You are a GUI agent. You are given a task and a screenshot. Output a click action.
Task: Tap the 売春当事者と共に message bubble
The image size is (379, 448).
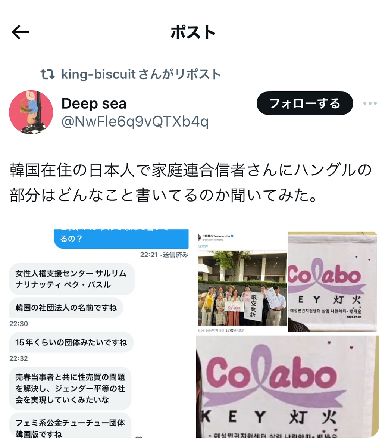click(71, 389)
